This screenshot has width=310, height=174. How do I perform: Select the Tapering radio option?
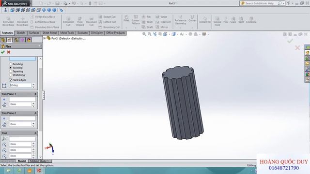(x=11, y=71)
